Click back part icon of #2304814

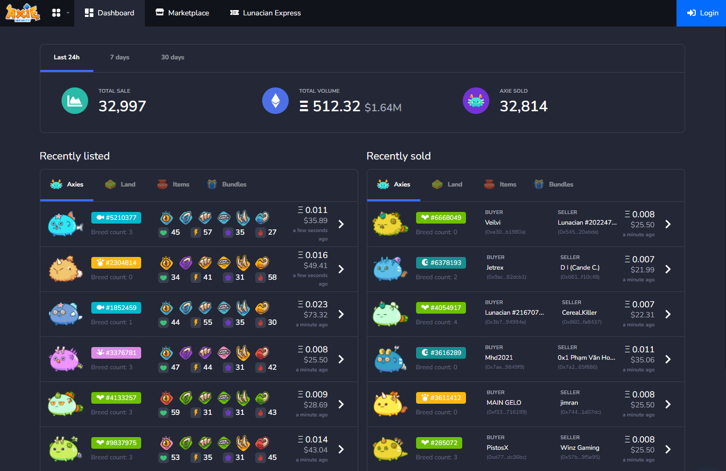point(205,262)
